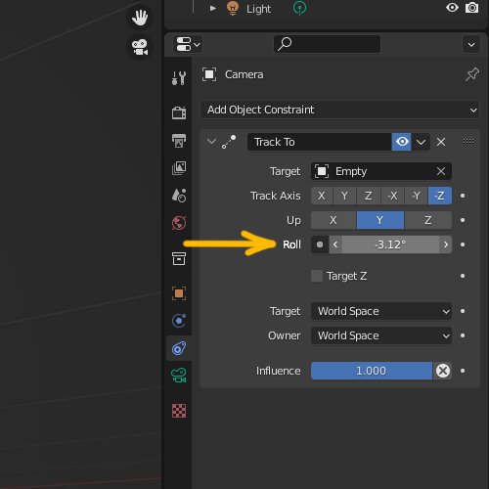Set Up axis to X
The height and width of the screenshot is (489, 489).
333,220
